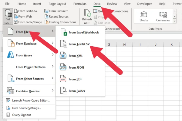The width and height of the screenshot is (182, 121).
Task: Open the Get Data dropdown button
Action: click(8, 16)
